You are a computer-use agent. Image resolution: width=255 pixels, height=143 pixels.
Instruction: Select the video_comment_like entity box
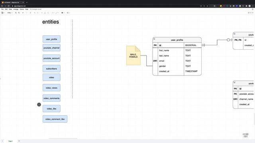(x=55, y=119)
